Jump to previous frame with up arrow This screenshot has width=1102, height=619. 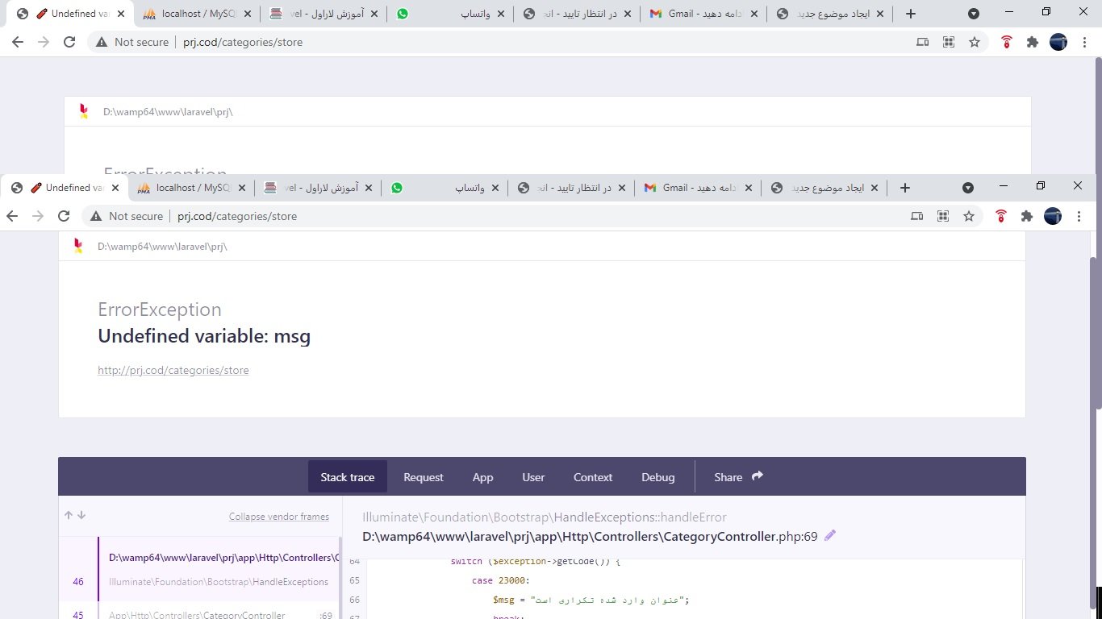click(x=69, y=516)
